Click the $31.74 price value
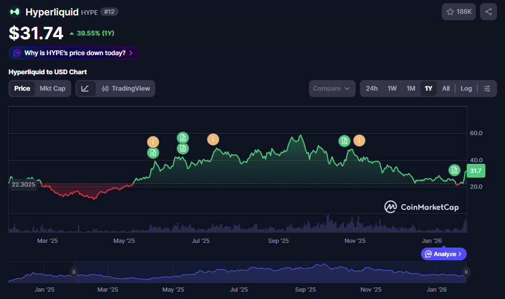This screenshot has height=299, width=505. [36, 33]
